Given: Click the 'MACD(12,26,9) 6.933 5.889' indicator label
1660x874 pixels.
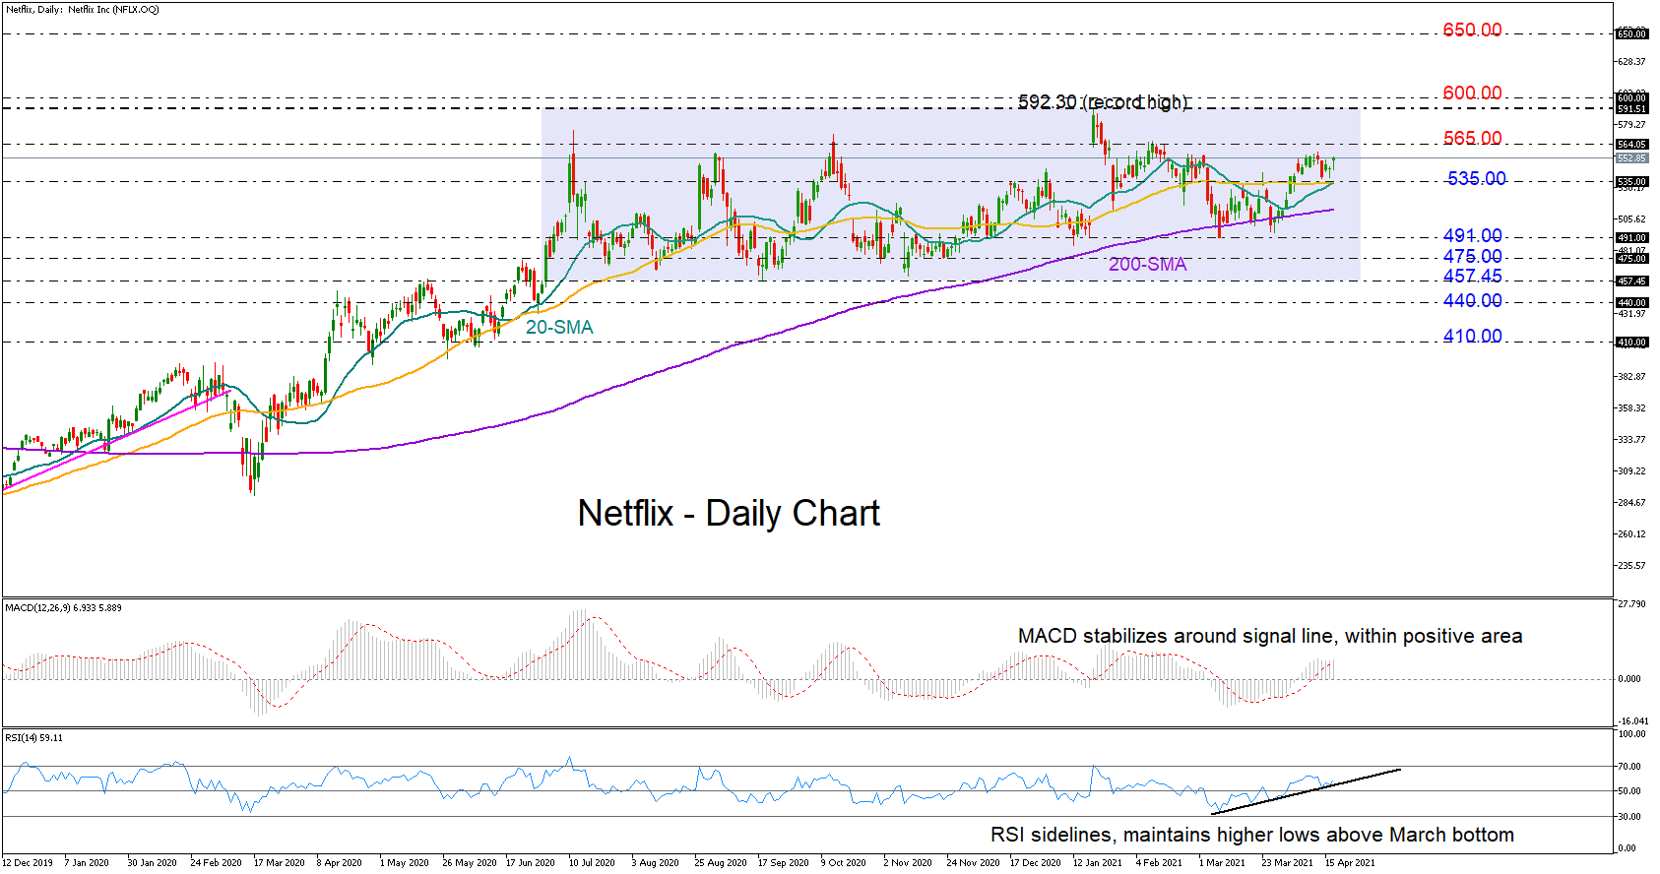Looking at the screenshot, I should tap(64, 607).
